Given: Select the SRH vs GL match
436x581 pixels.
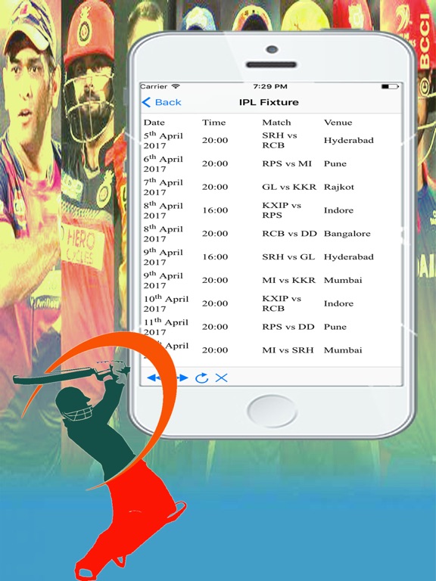Looking at the screenshot, I should pyautogui.click(x=288, y=257).
